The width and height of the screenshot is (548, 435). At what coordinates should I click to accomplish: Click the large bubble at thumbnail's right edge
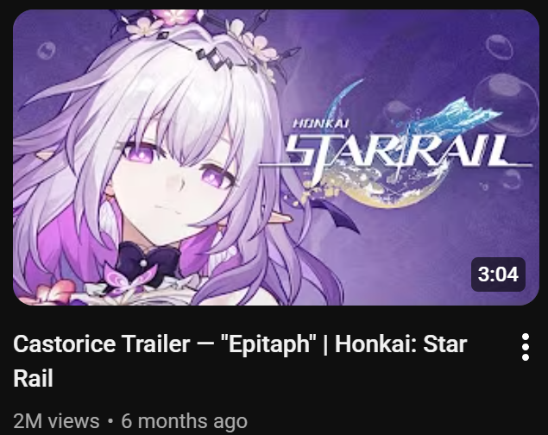coord(506,104)
